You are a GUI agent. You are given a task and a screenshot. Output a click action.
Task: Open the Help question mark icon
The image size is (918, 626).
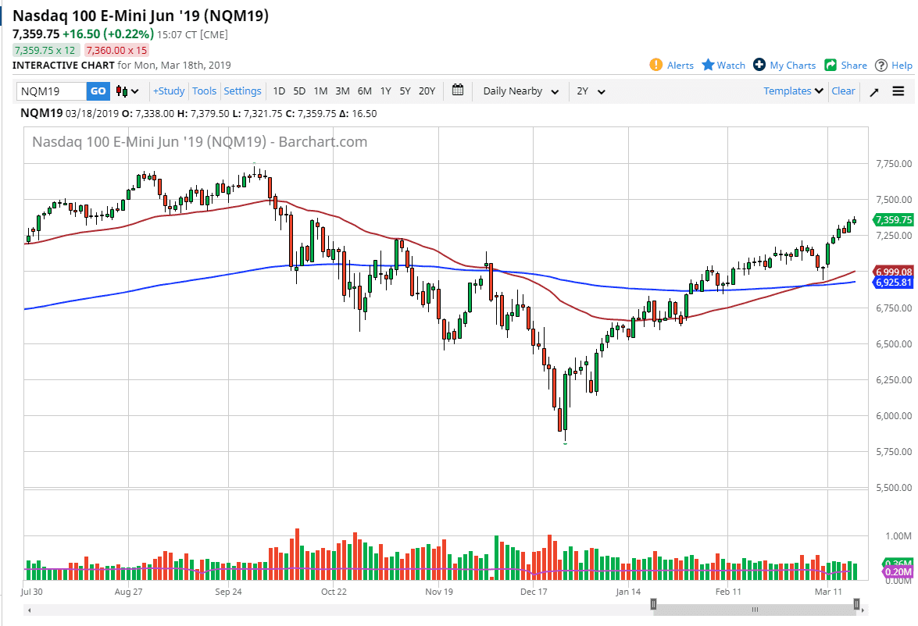pyautogui.click(x=881, y=65)
